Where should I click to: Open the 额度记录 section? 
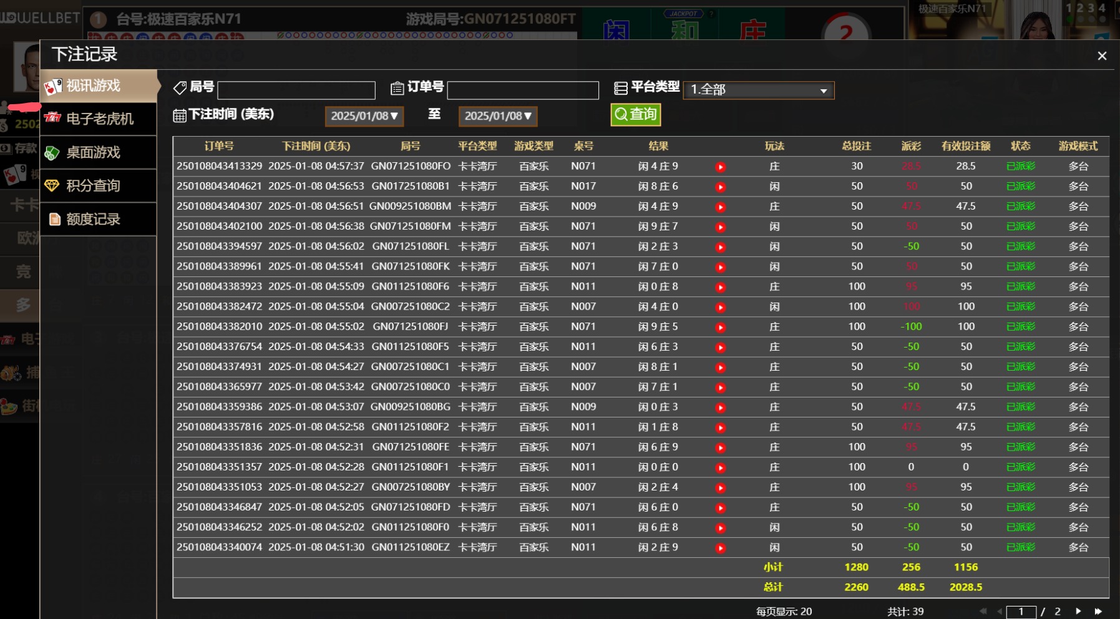tap(99, 219)
